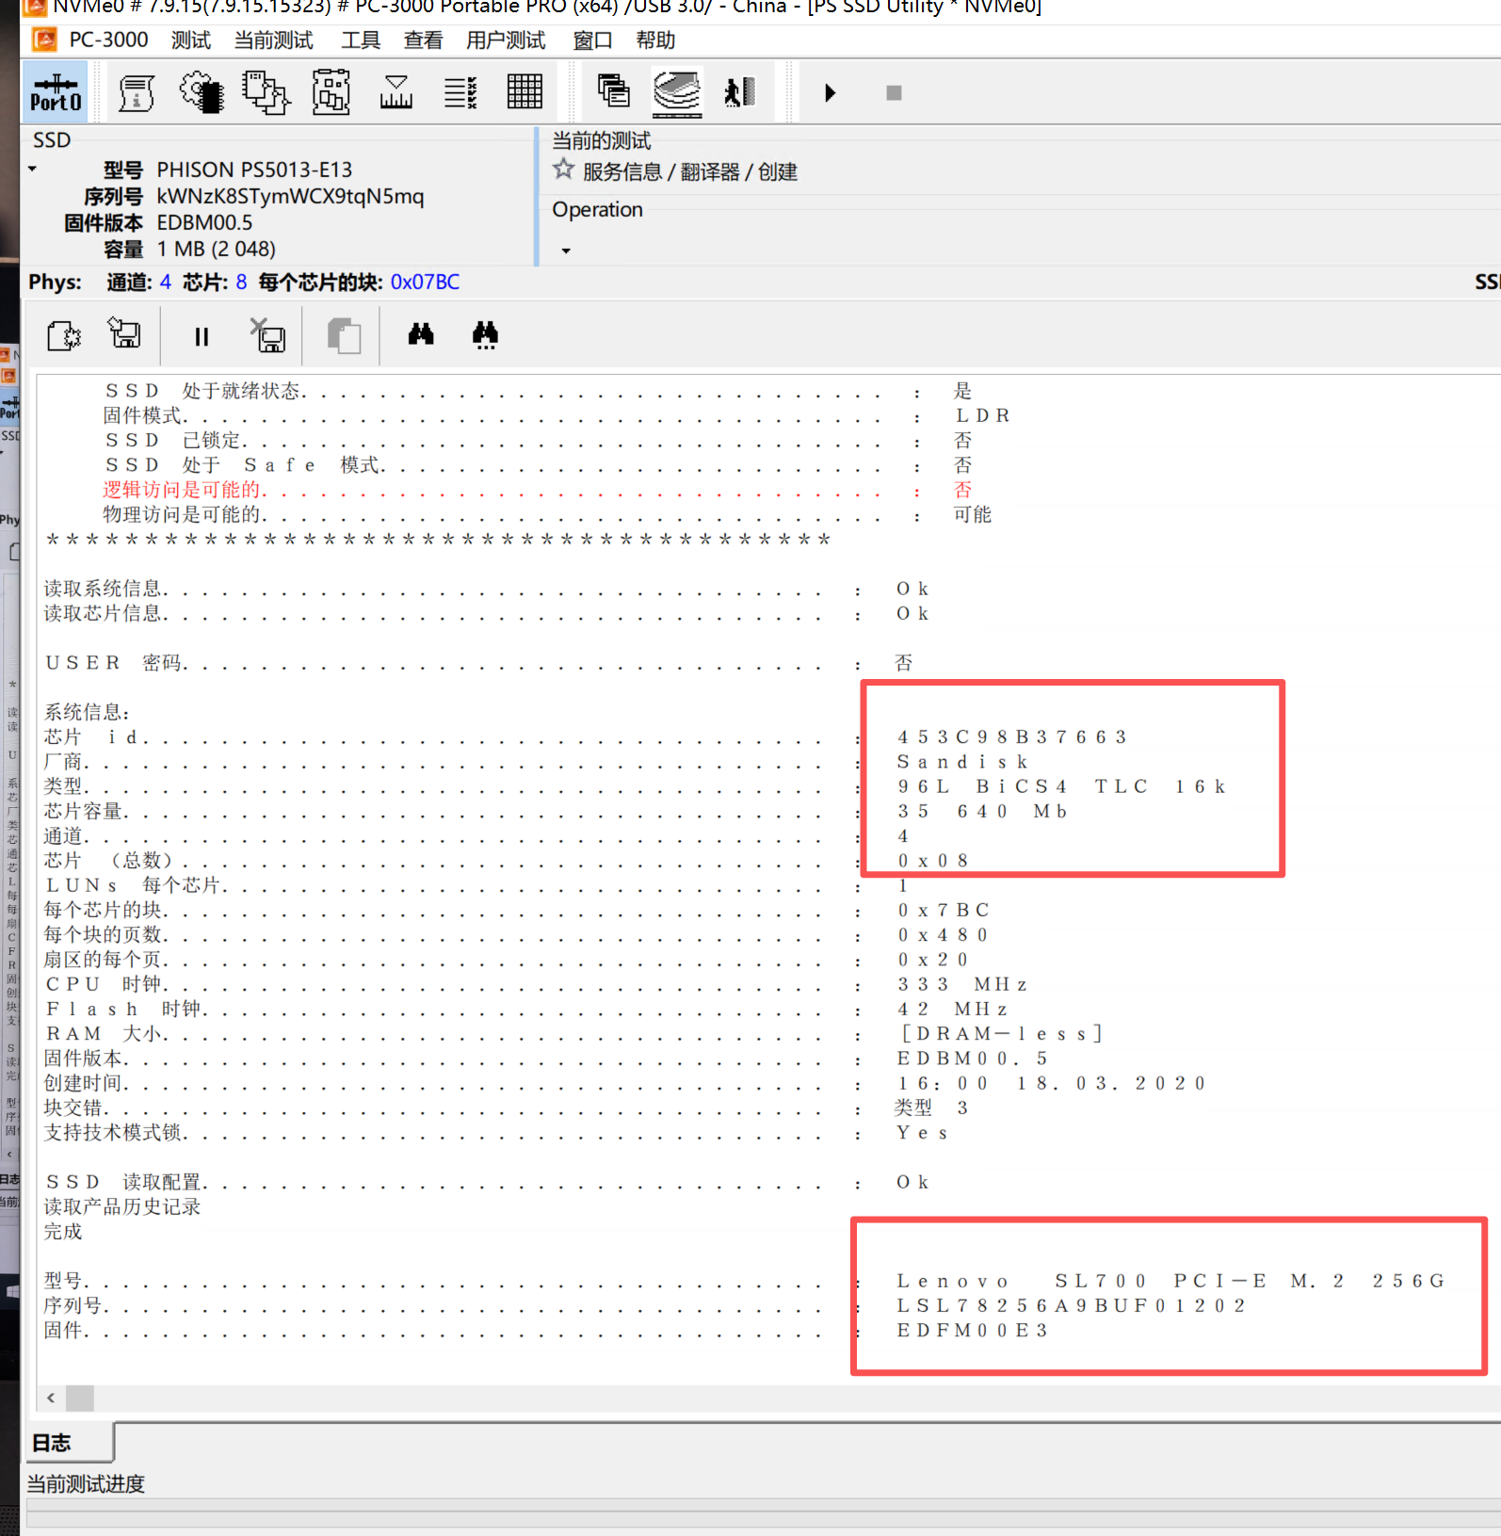Open the device info scroll icon
The width and height of the screenshot is (1501, 1536).
tap(136, 92)
